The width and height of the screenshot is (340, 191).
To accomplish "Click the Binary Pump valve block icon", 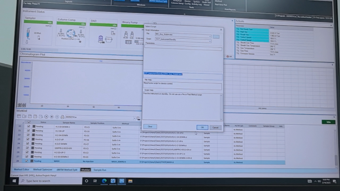I will [x=128, y=42].
